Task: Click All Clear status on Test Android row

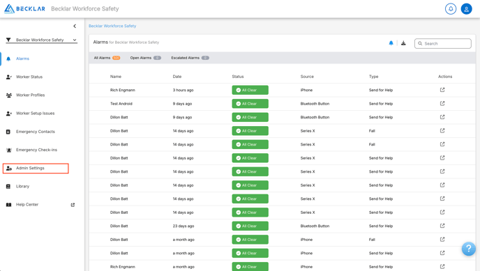Action: (250, 104)
